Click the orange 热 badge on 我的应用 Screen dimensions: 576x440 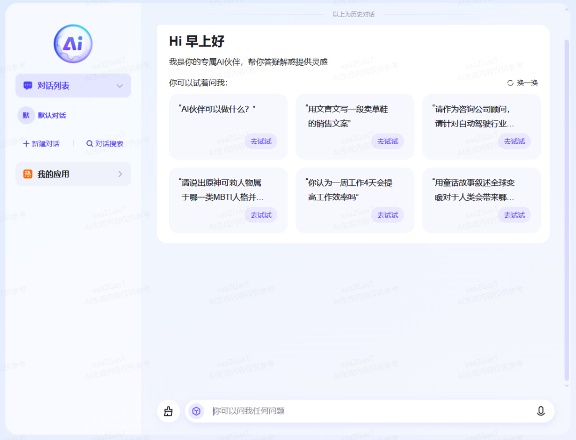(x=28, y=174)
